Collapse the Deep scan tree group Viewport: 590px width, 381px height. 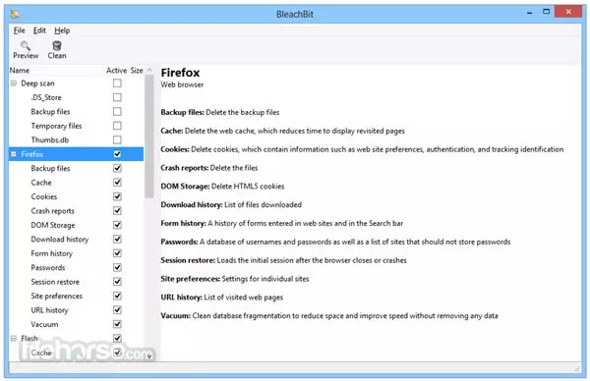pos(14,83)
